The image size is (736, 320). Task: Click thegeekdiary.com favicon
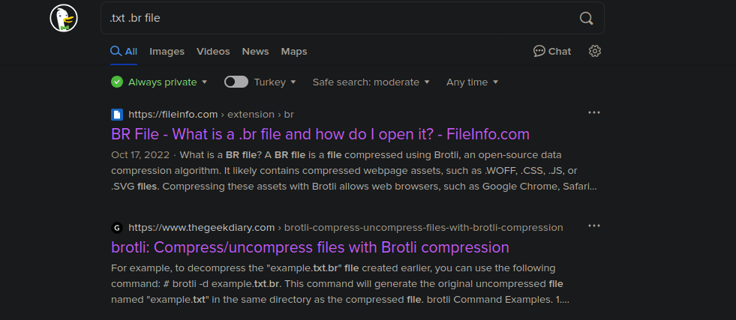click(x=117, y=228)
